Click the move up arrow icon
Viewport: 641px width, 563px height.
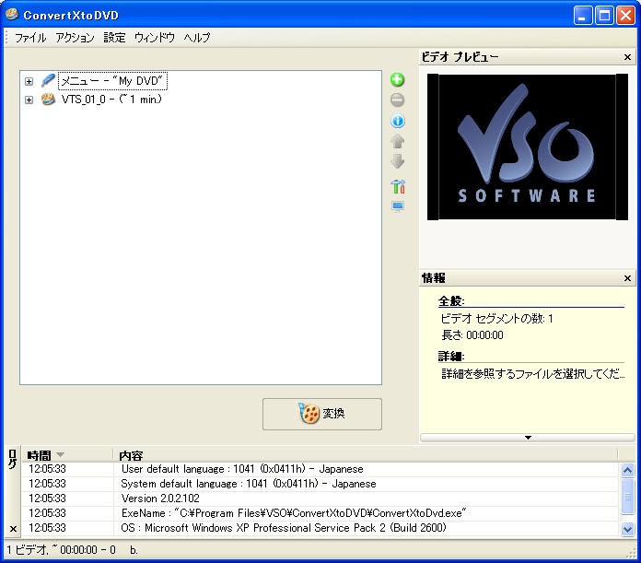click(x=397, y=142)
